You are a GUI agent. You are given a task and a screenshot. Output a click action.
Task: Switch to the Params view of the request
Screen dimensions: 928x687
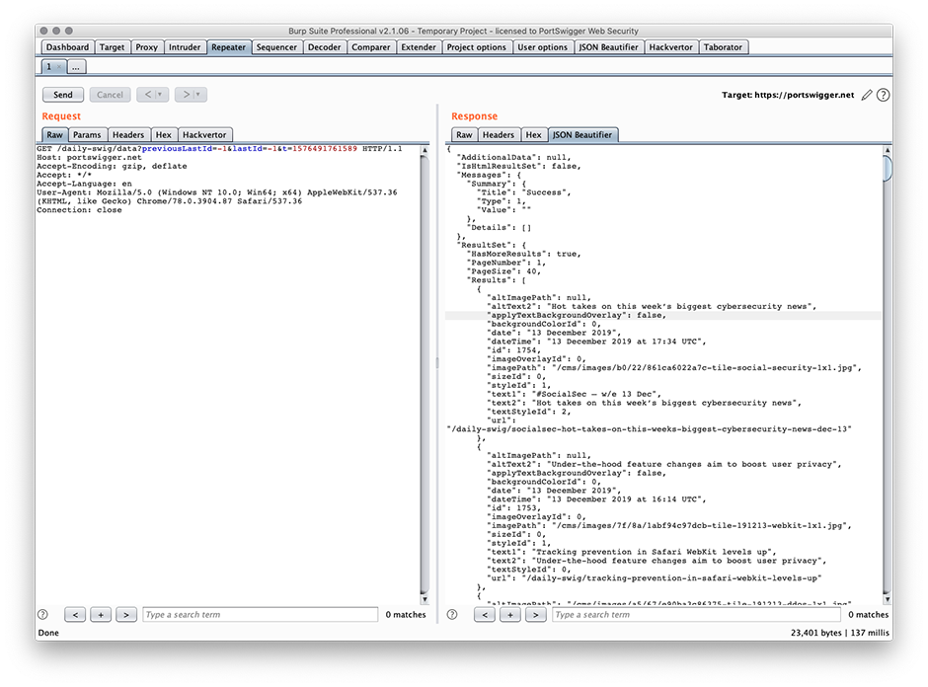[x=88, y=135]
